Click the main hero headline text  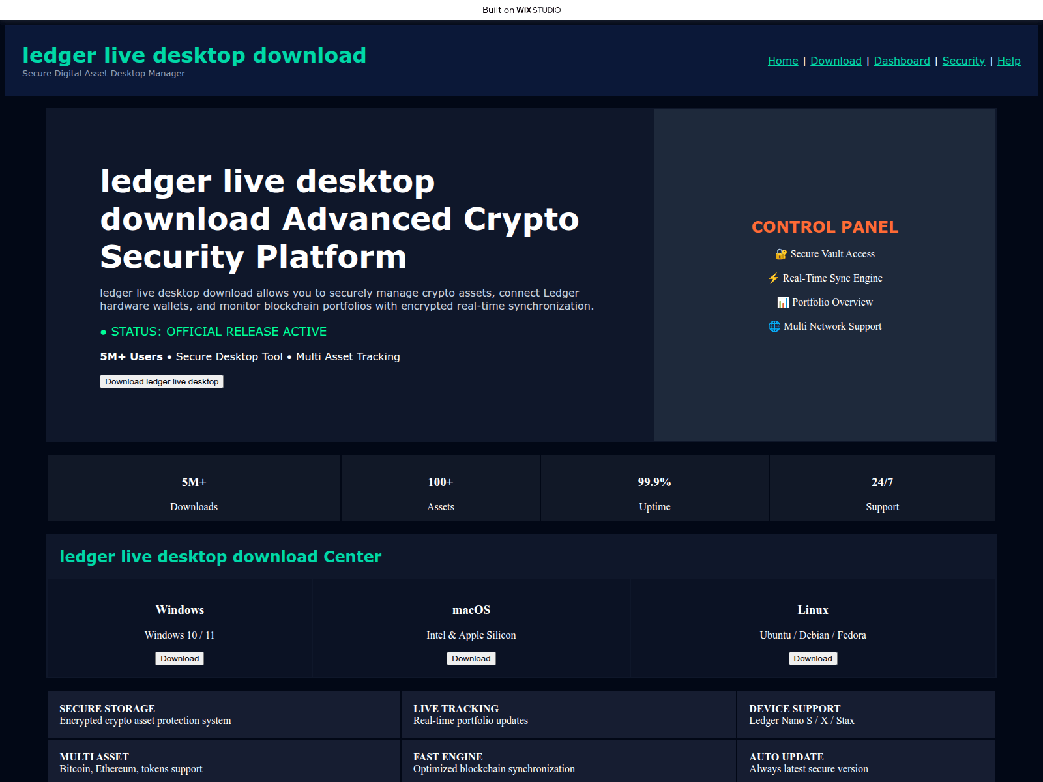pos(340,219)
